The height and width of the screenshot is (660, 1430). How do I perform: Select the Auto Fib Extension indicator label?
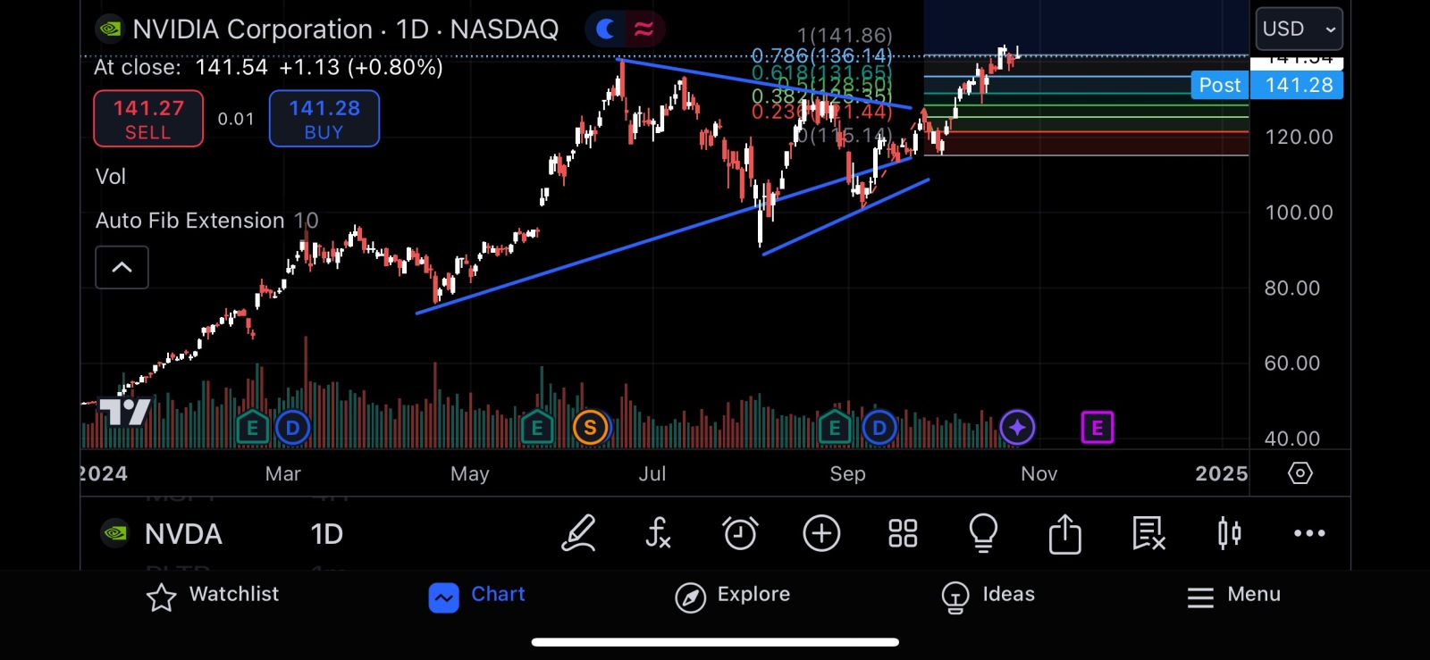tap(189, 221)
